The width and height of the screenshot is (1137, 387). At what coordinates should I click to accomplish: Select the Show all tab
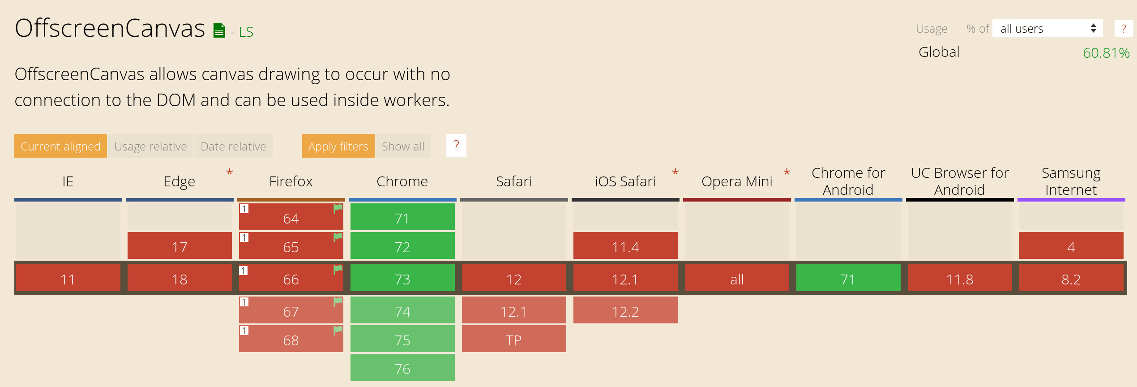click(403, 146)
